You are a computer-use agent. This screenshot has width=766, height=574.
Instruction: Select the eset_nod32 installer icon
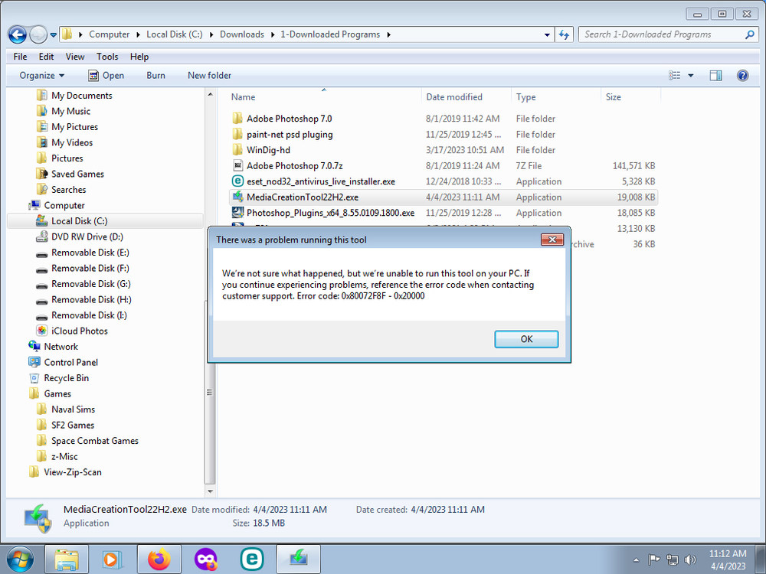coord(237,181)
